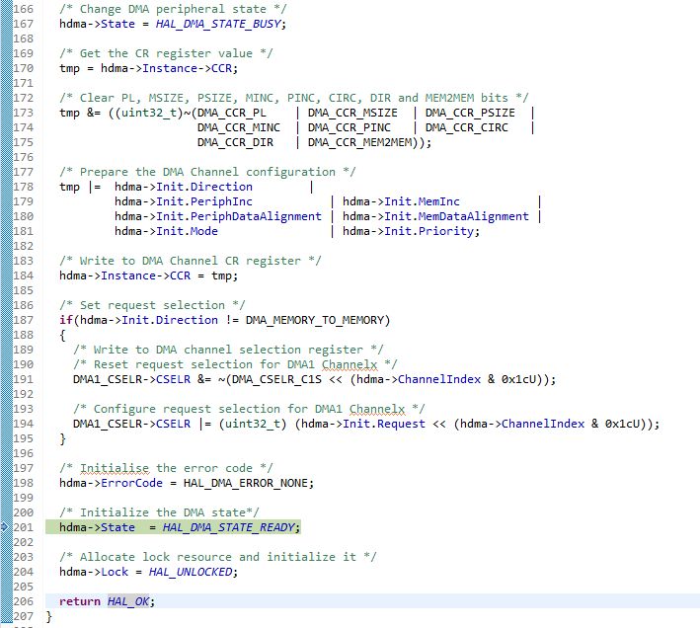Image resolution: width=700 pixels, height=628 pixels.
Task: Click the underlined 'Channelx' on line 193
Action: coord(377,409)
